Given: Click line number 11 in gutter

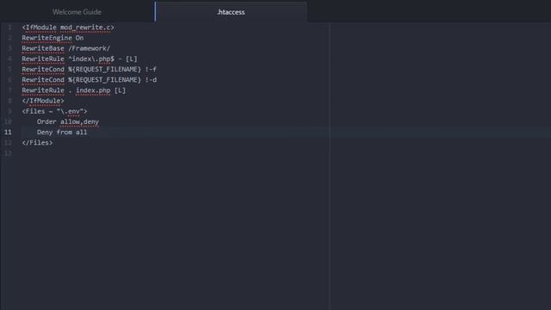Looking at the screenshot, I should (x=8, y=132).
